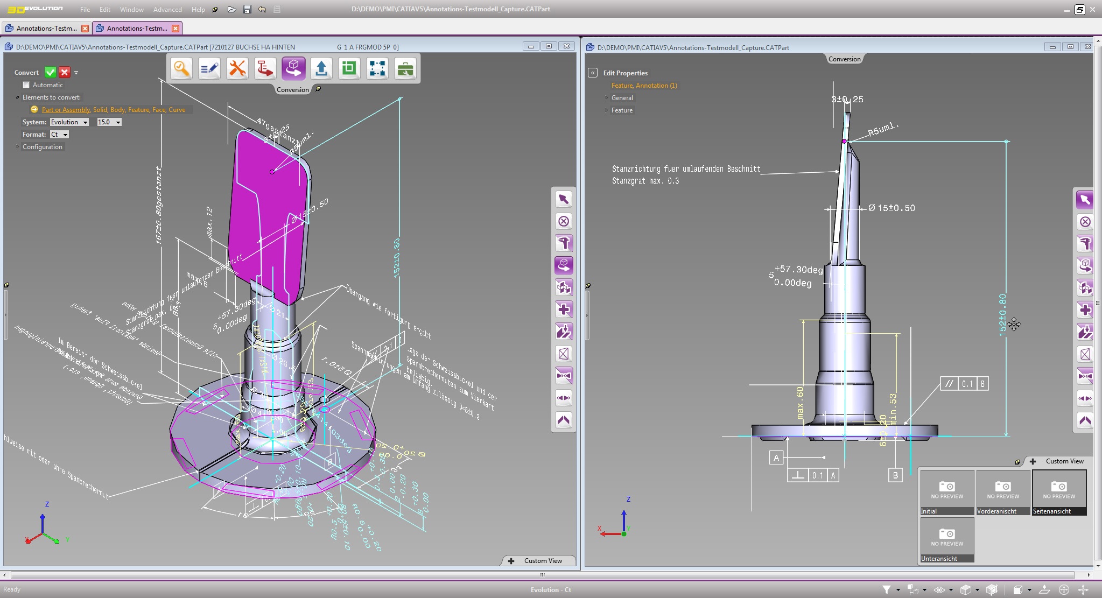Screen dimensions: 1102x598
Task: Open the Advanced menu
Action: (x=167, y=9)
